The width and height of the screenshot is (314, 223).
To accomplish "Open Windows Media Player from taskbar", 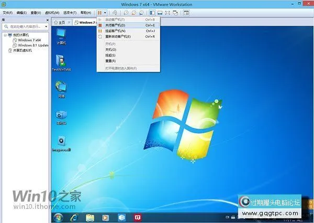I will [x=106, y=217].
